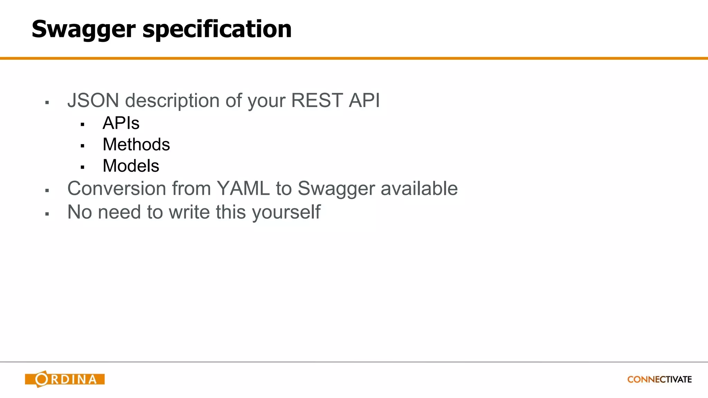Click the APIs sub-item text
The height and width of the screenshot is (398, 708).
[121, 123]
